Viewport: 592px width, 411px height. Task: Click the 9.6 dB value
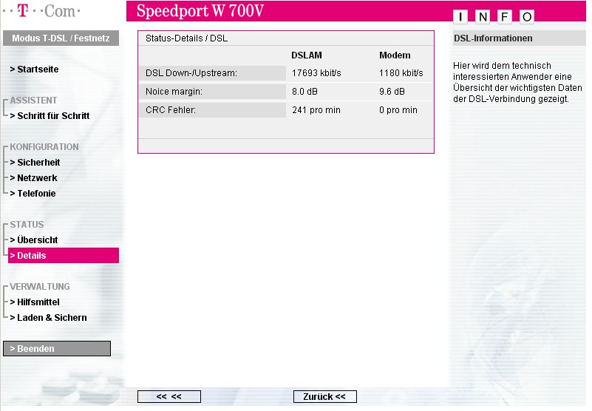(x=392, y=92)
